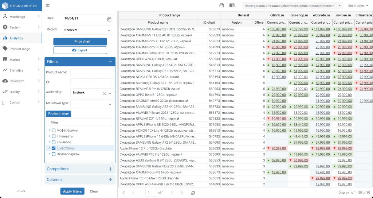Open the Region dropdown showing moscow
373x198 pixels.
tap(87, 30)
